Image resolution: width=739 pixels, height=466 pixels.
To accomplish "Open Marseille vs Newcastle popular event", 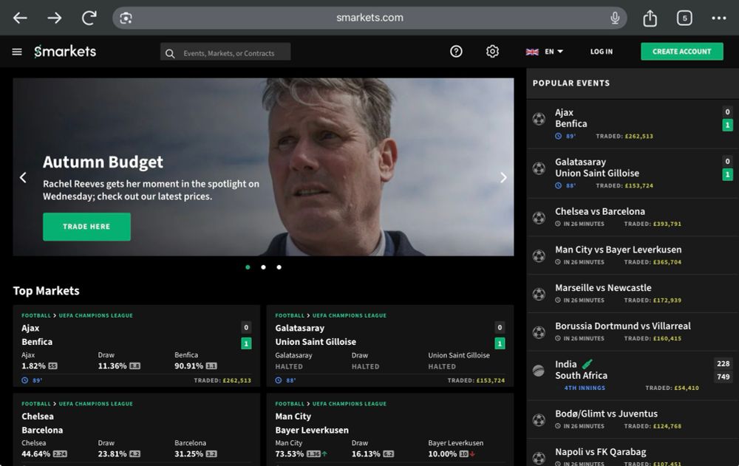I will (x=633, y=293).
